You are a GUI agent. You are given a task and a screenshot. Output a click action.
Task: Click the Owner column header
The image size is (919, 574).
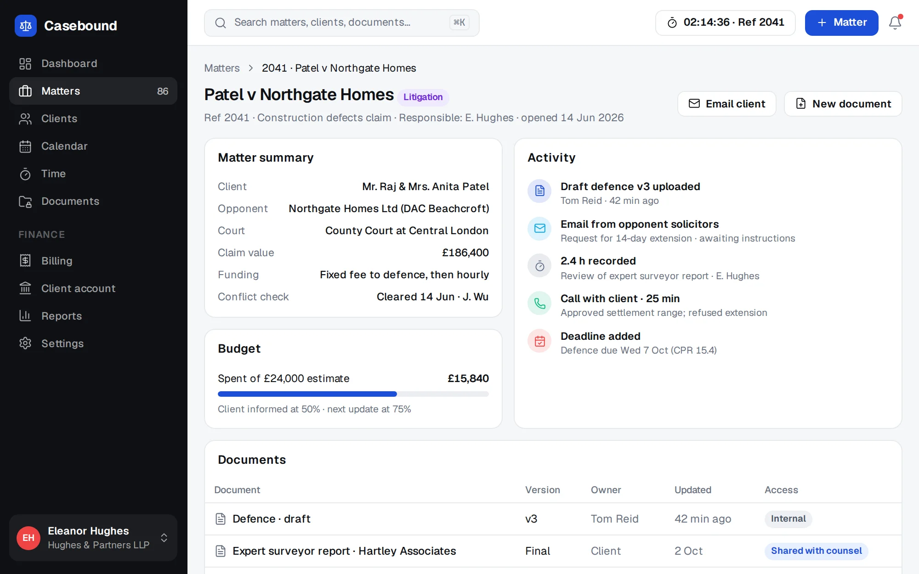(x=606, y=490)
